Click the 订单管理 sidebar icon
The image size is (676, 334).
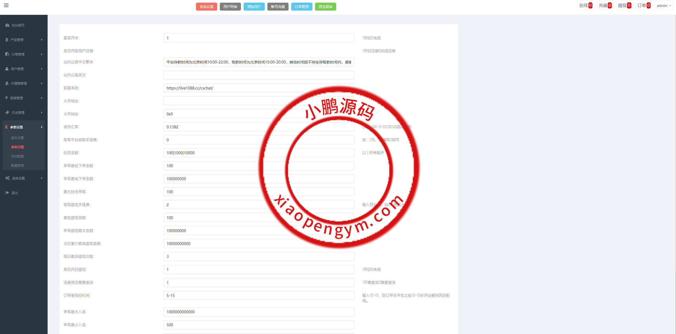pyautogui.click(x=7, y=54)
